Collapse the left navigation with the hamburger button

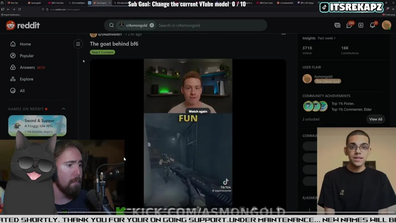point(78,44)
